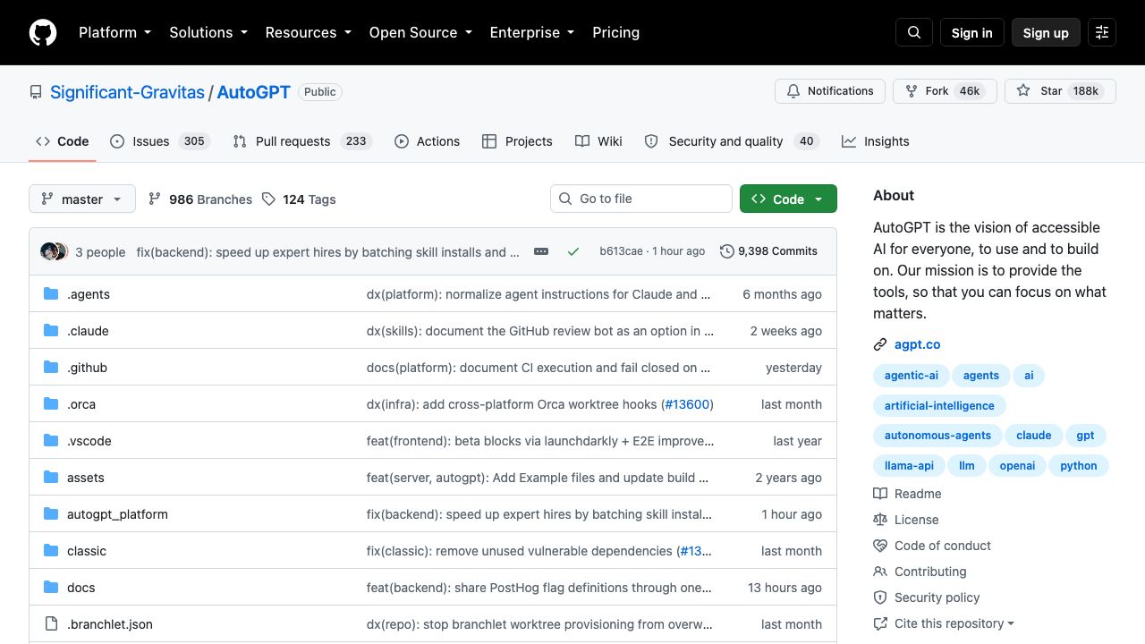Image resolution: width=1145 pixels, height=644 pixels.
Task: Click the star icon to star AutoGPT
Action: tap(1023, 91)
